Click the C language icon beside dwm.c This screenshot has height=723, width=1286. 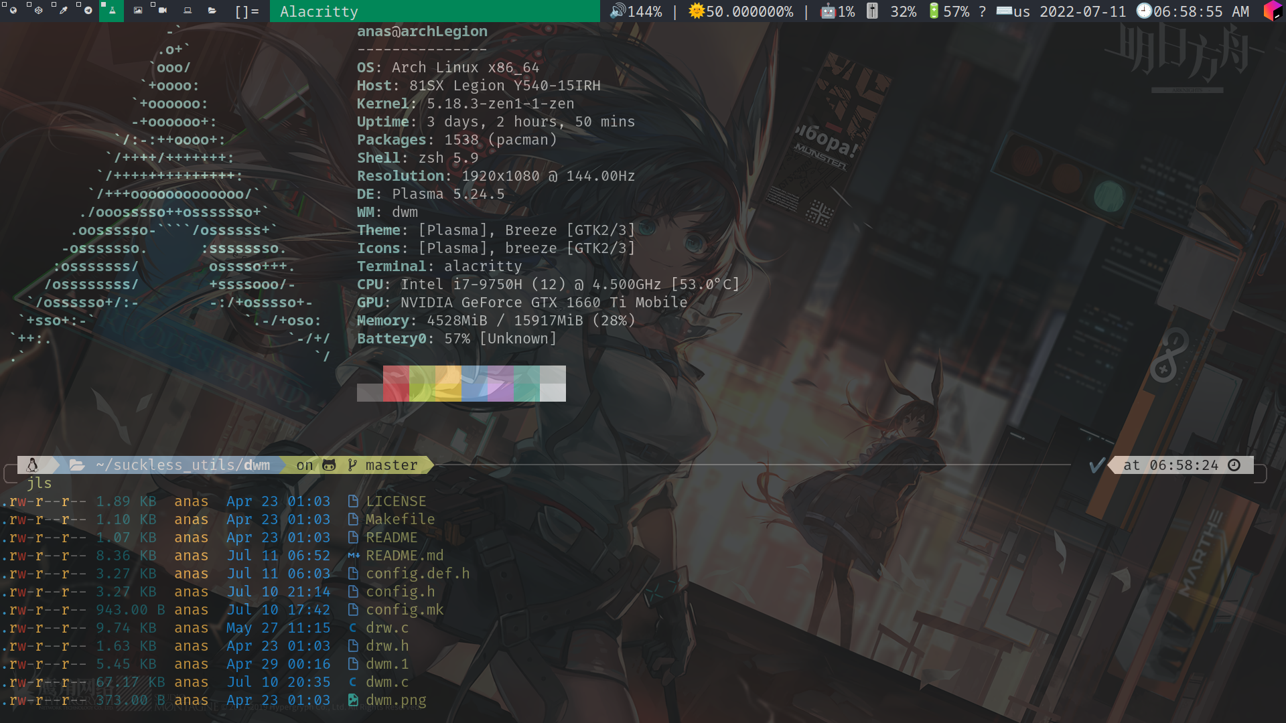point(353,681)
